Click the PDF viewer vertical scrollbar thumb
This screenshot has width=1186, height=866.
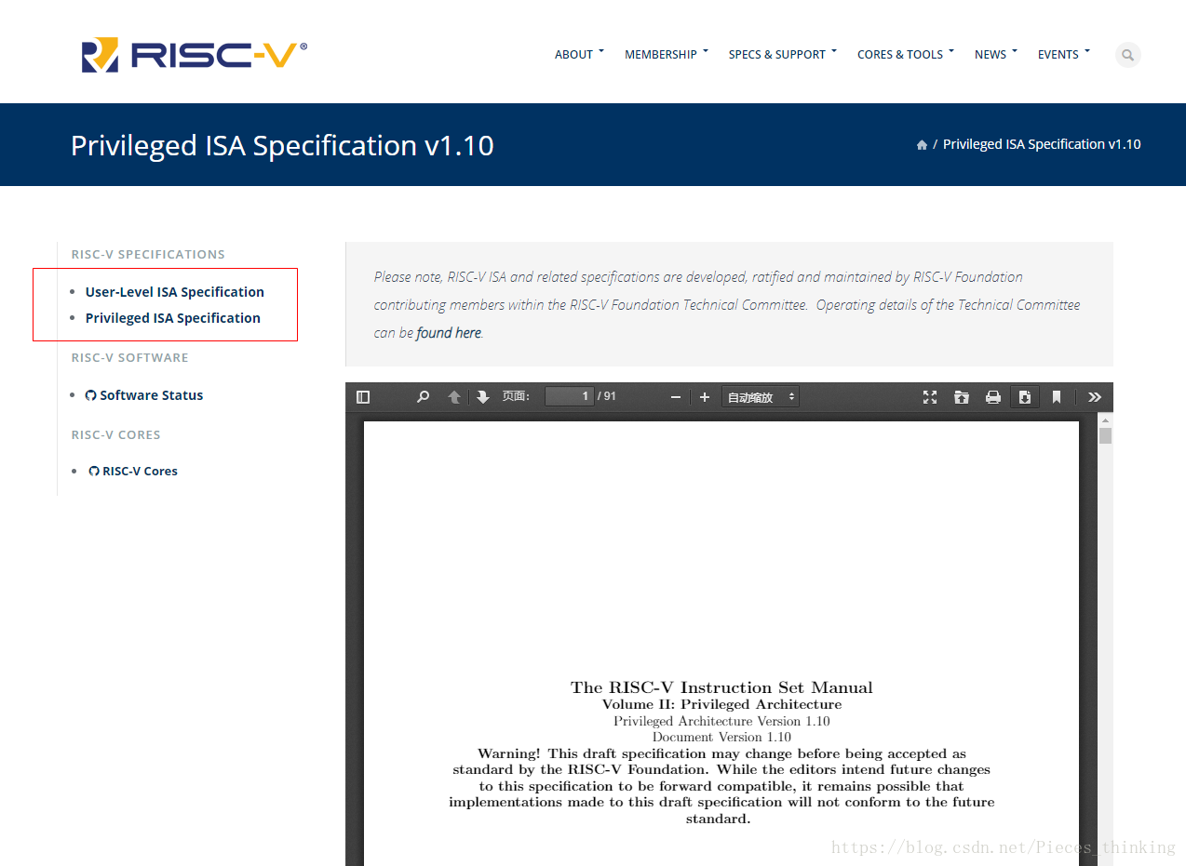point(1105,435)
